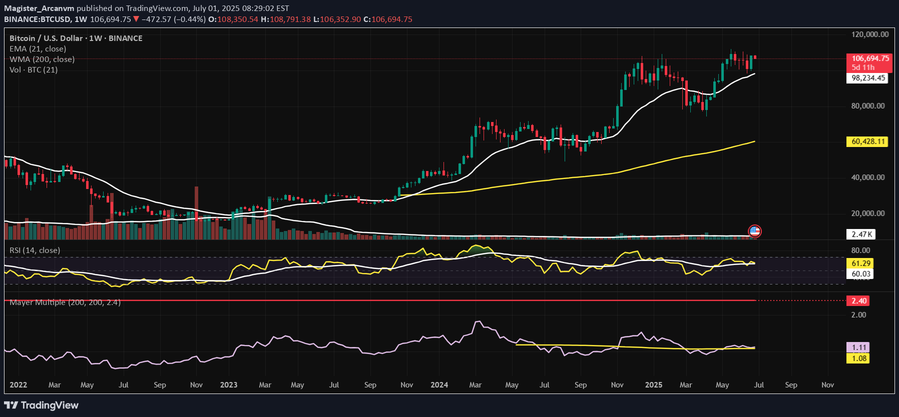Click the white 60.03 RSI average label
Image resolution: width=899 pixels, height=417 pixels.
click(x=860, y=274)
